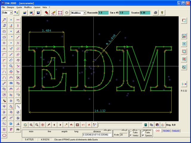Click the pink eraser icon below canvas
191x143 pixels.
72,125
